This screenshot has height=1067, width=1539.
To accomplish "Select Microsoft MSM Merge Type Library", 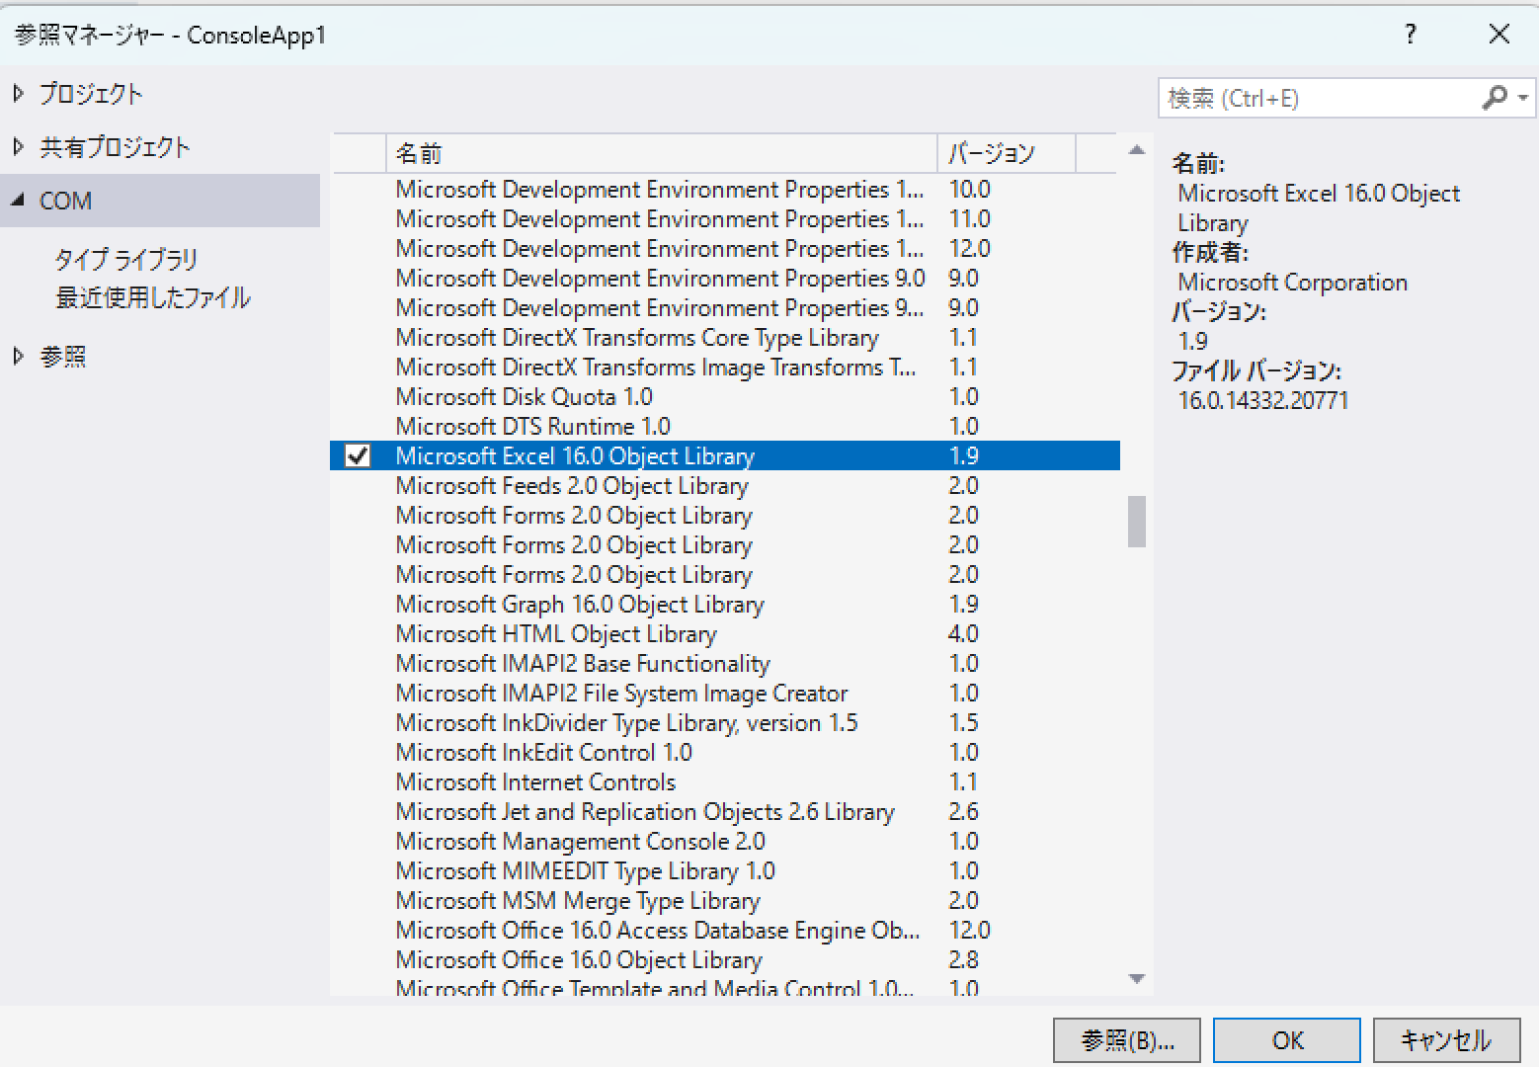I will tap(725, 900).
